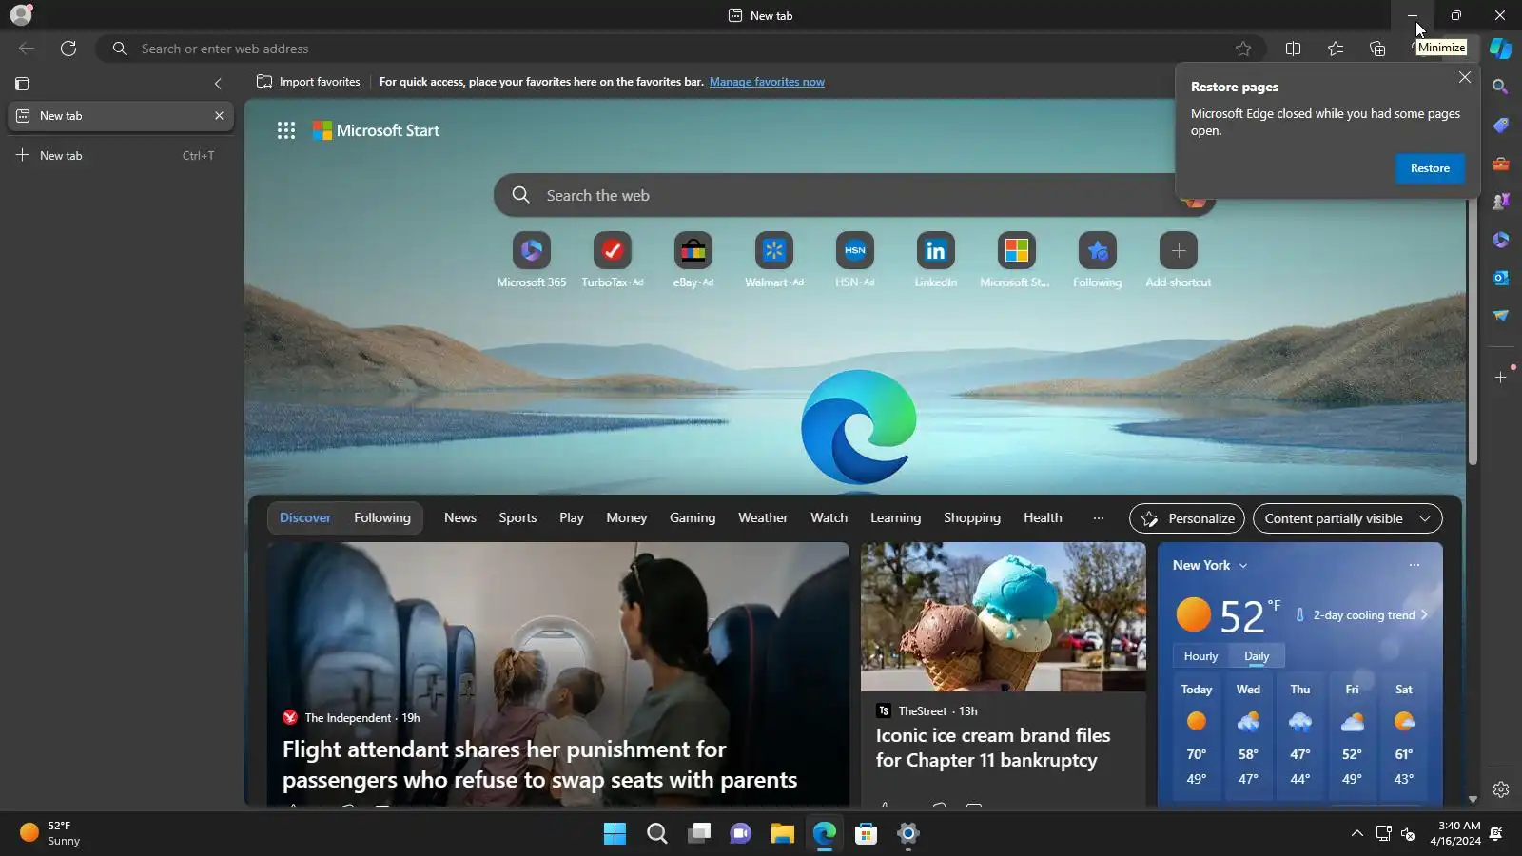Change weather location from New York
This screenshot has width=1522, height=856.
[1210, 565]
